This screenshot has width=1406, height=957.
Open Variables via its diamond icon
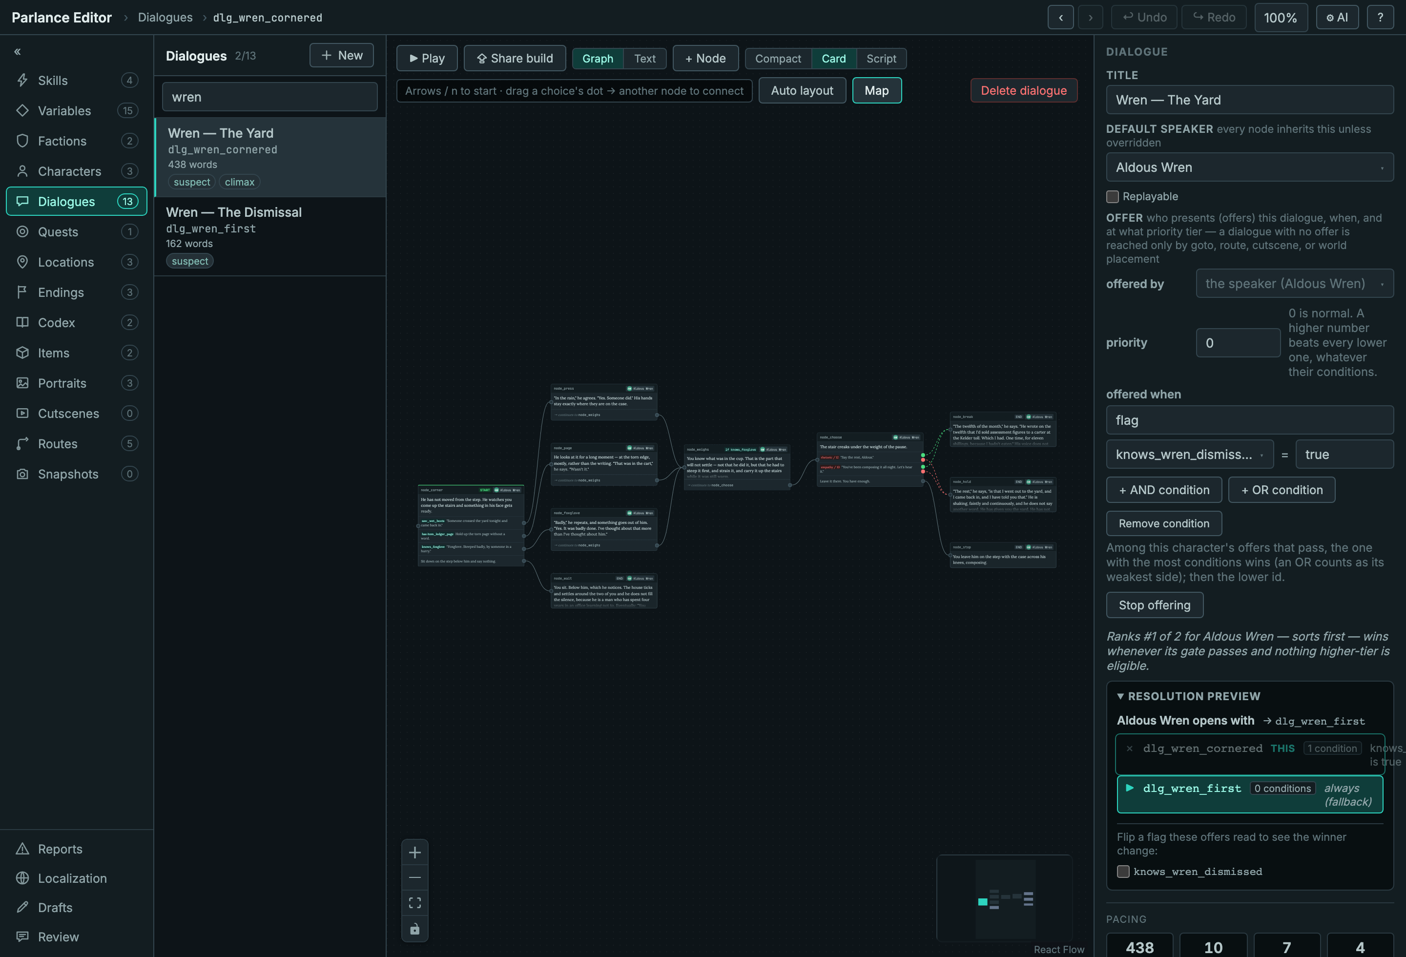(22, 111)
